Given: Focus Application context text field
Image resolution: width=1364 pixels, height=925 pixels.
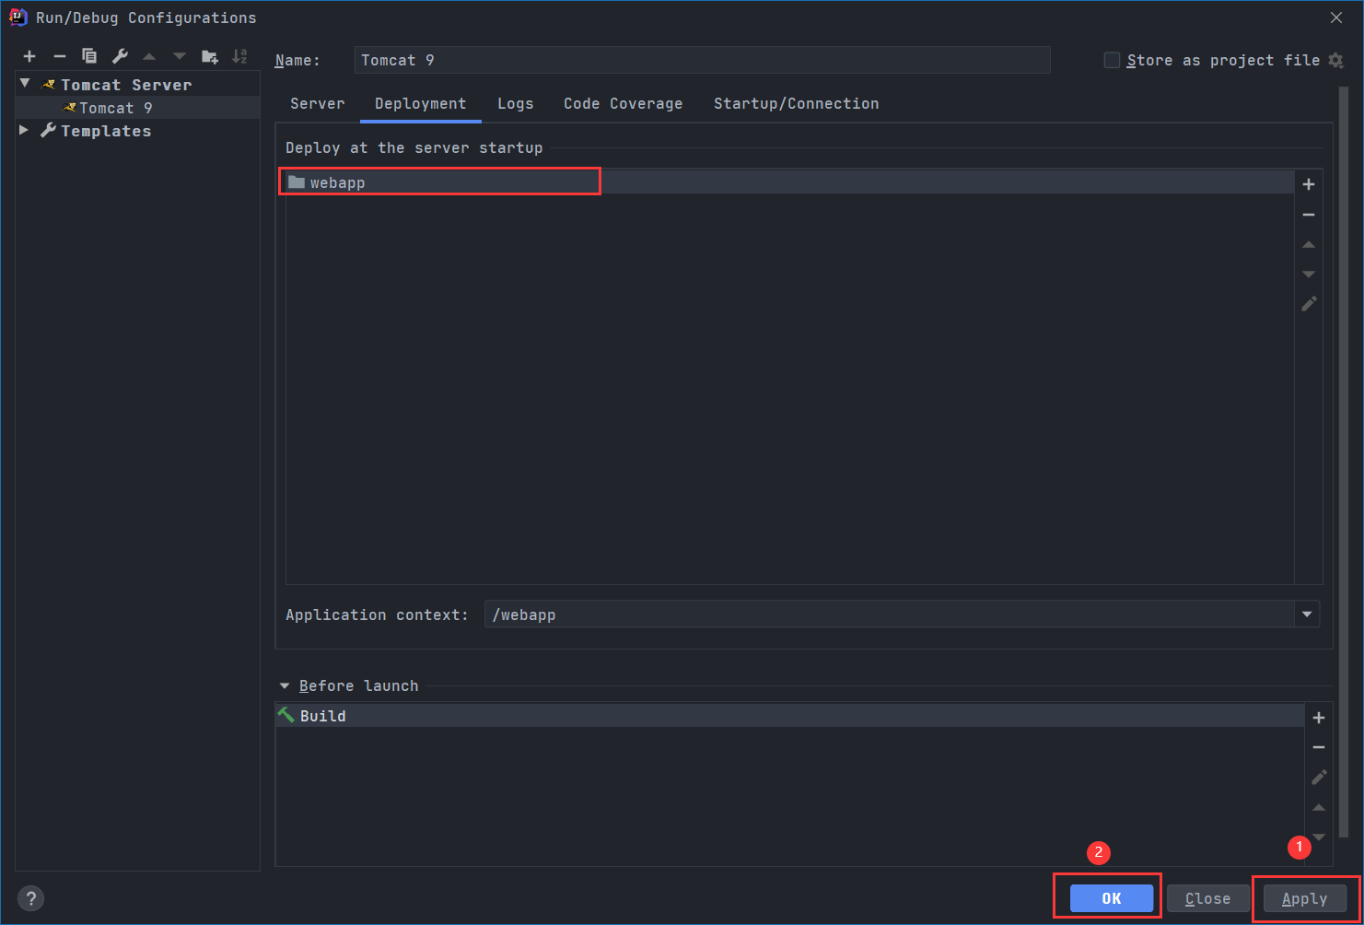Looking at the screenshot, I should pos(890,615).
